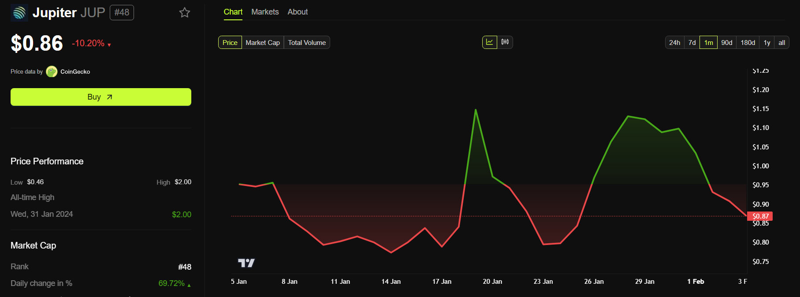Select the 24h time range
Viewport: 800px width, 297px height.
tap(674, 42)
